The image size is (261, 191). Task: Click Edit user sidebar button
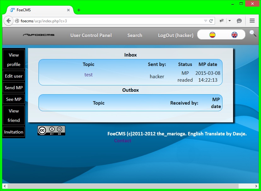pos(14,76)
